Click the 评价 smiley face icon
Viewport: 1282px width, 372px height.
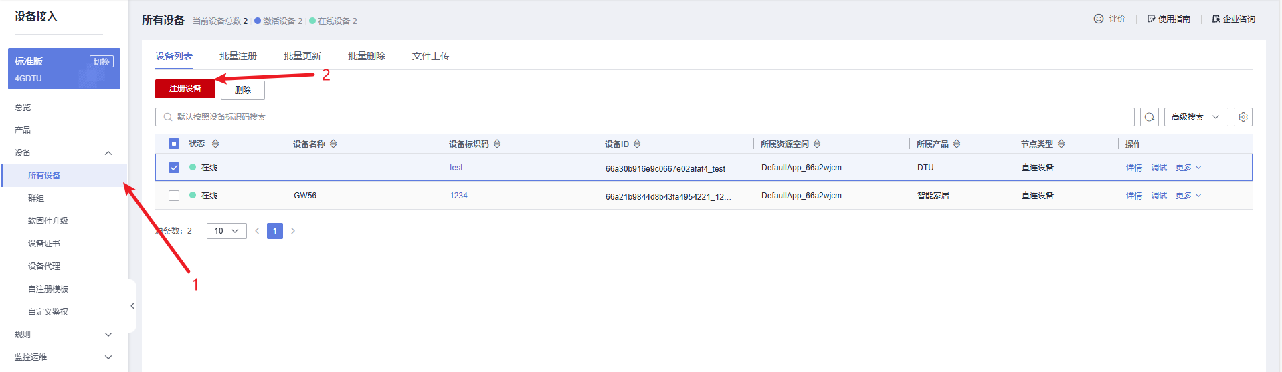[1098, 19]
